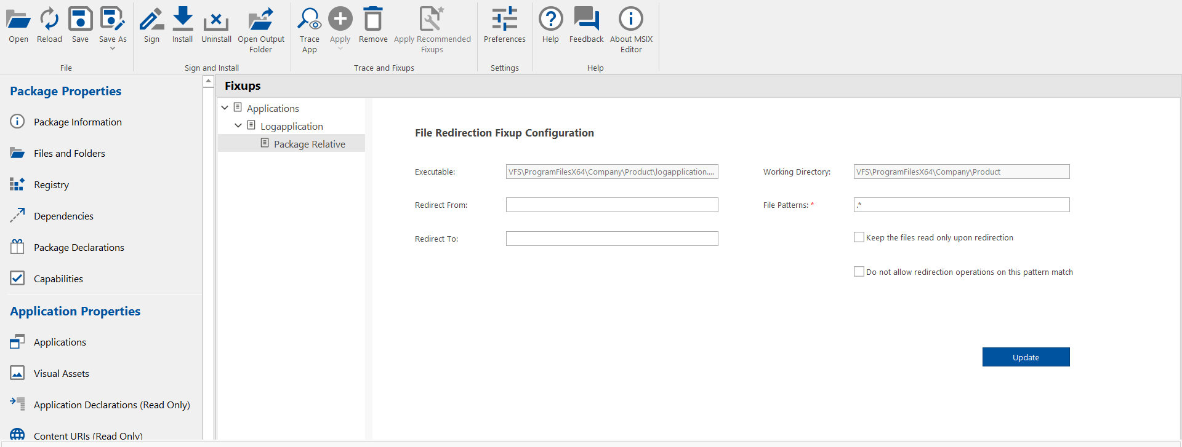The height and width of the screenshot is (447, 1182).
Task: Open the Save As dropdown arrow
Action: pyautogui.click(x=113, y=49)
